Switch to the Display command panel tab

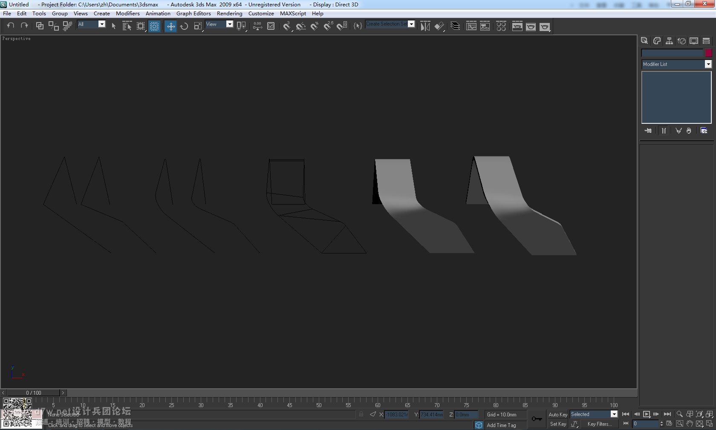click(694, 41)
